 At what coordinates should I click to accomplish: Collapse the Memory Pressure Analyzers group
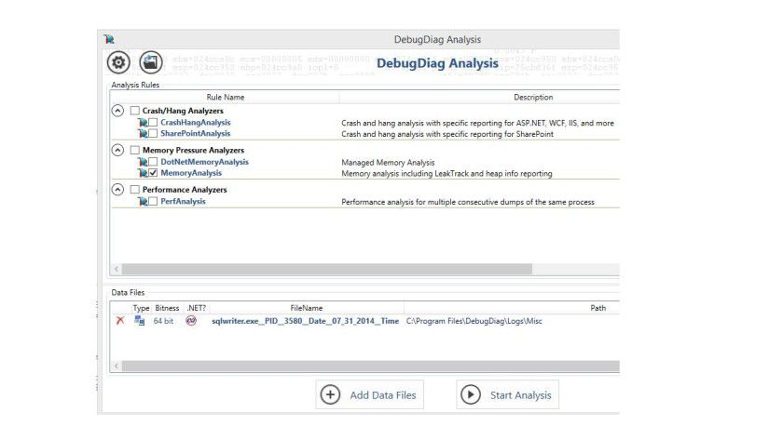click(x=117, y=150)
